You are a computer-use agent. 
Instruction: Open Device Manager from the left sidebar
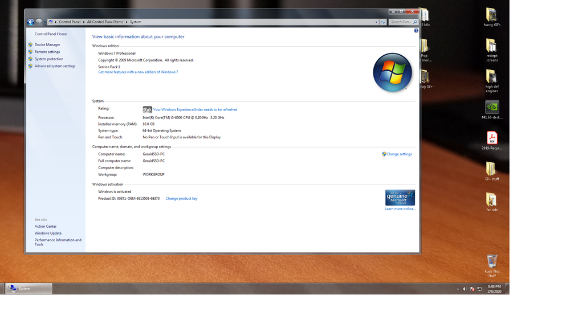(x=47, y=44)
